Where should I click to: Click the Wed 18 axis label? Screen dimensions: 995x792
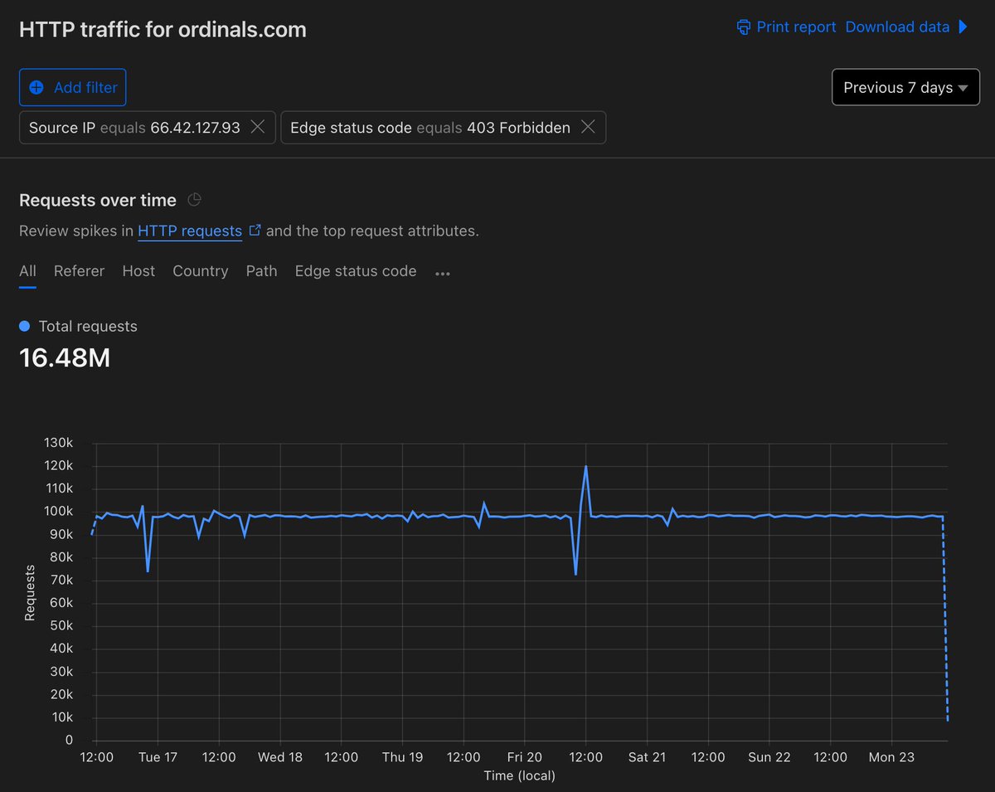pos(280,757)
